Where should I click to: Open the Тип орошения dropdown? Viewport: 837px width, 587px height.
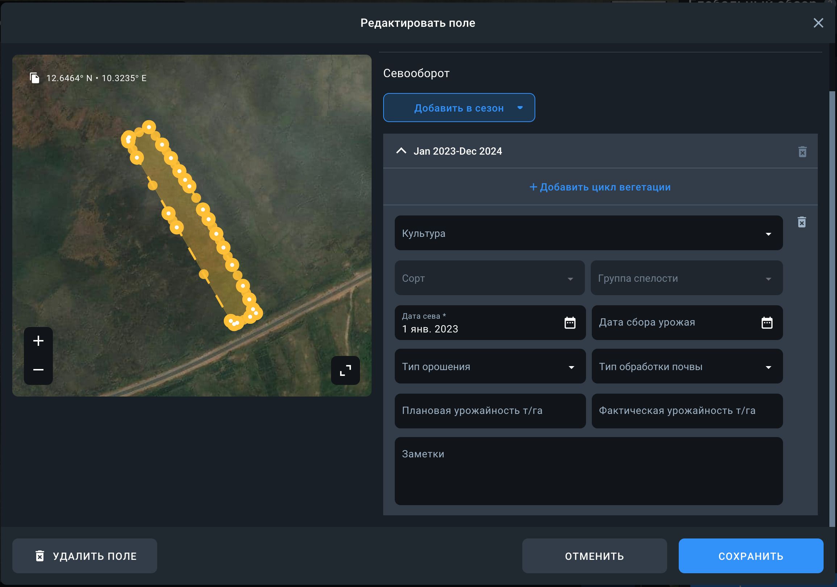tap(490, 366)
